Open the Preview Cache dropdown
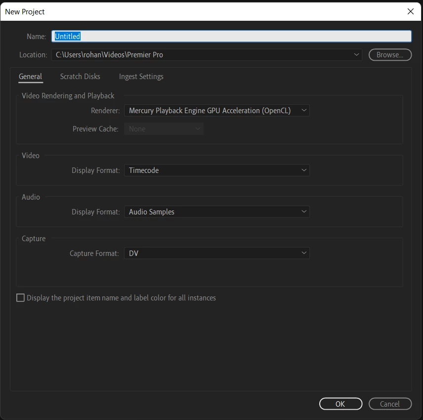 click(x=164, y=129)
